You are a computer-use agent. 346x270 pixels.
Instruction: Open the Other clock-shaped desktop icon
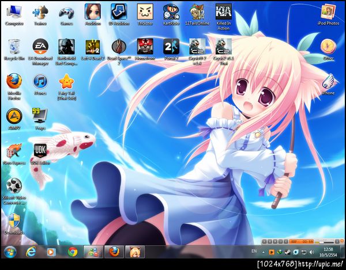tap(328, 50)
